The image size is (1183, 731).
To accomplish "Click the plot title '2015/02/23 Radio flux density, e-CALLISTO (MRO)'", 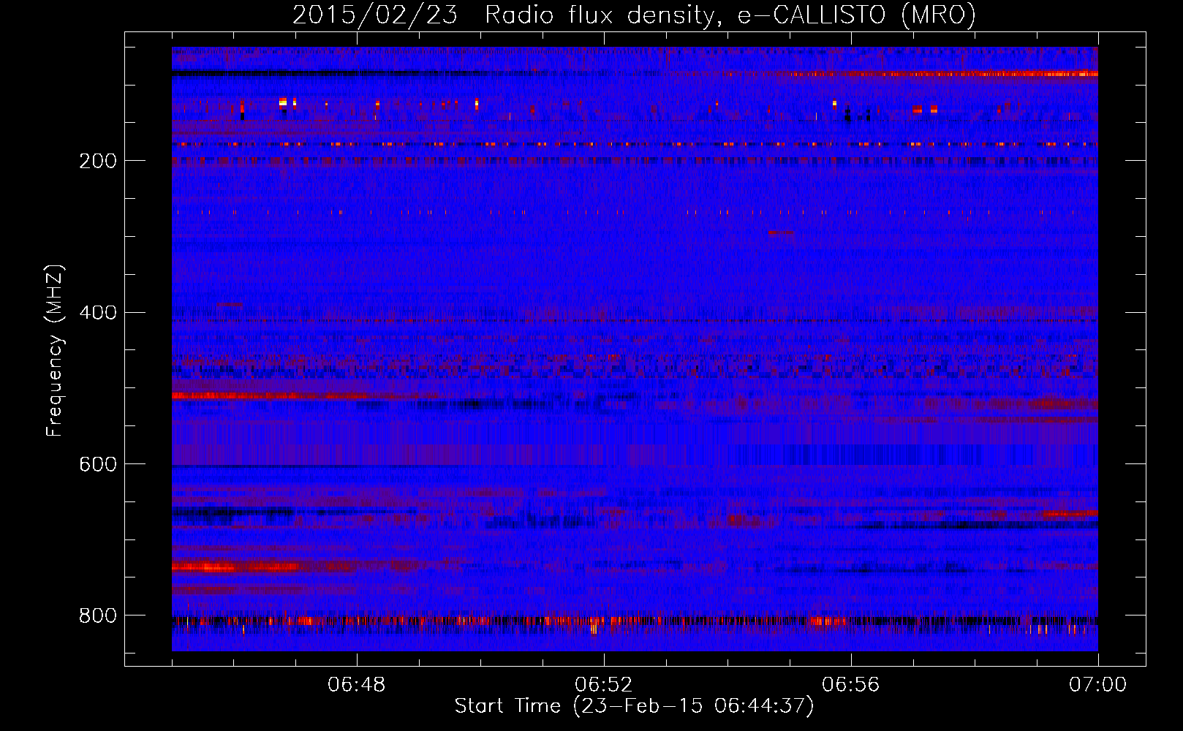I will point(634,15).
